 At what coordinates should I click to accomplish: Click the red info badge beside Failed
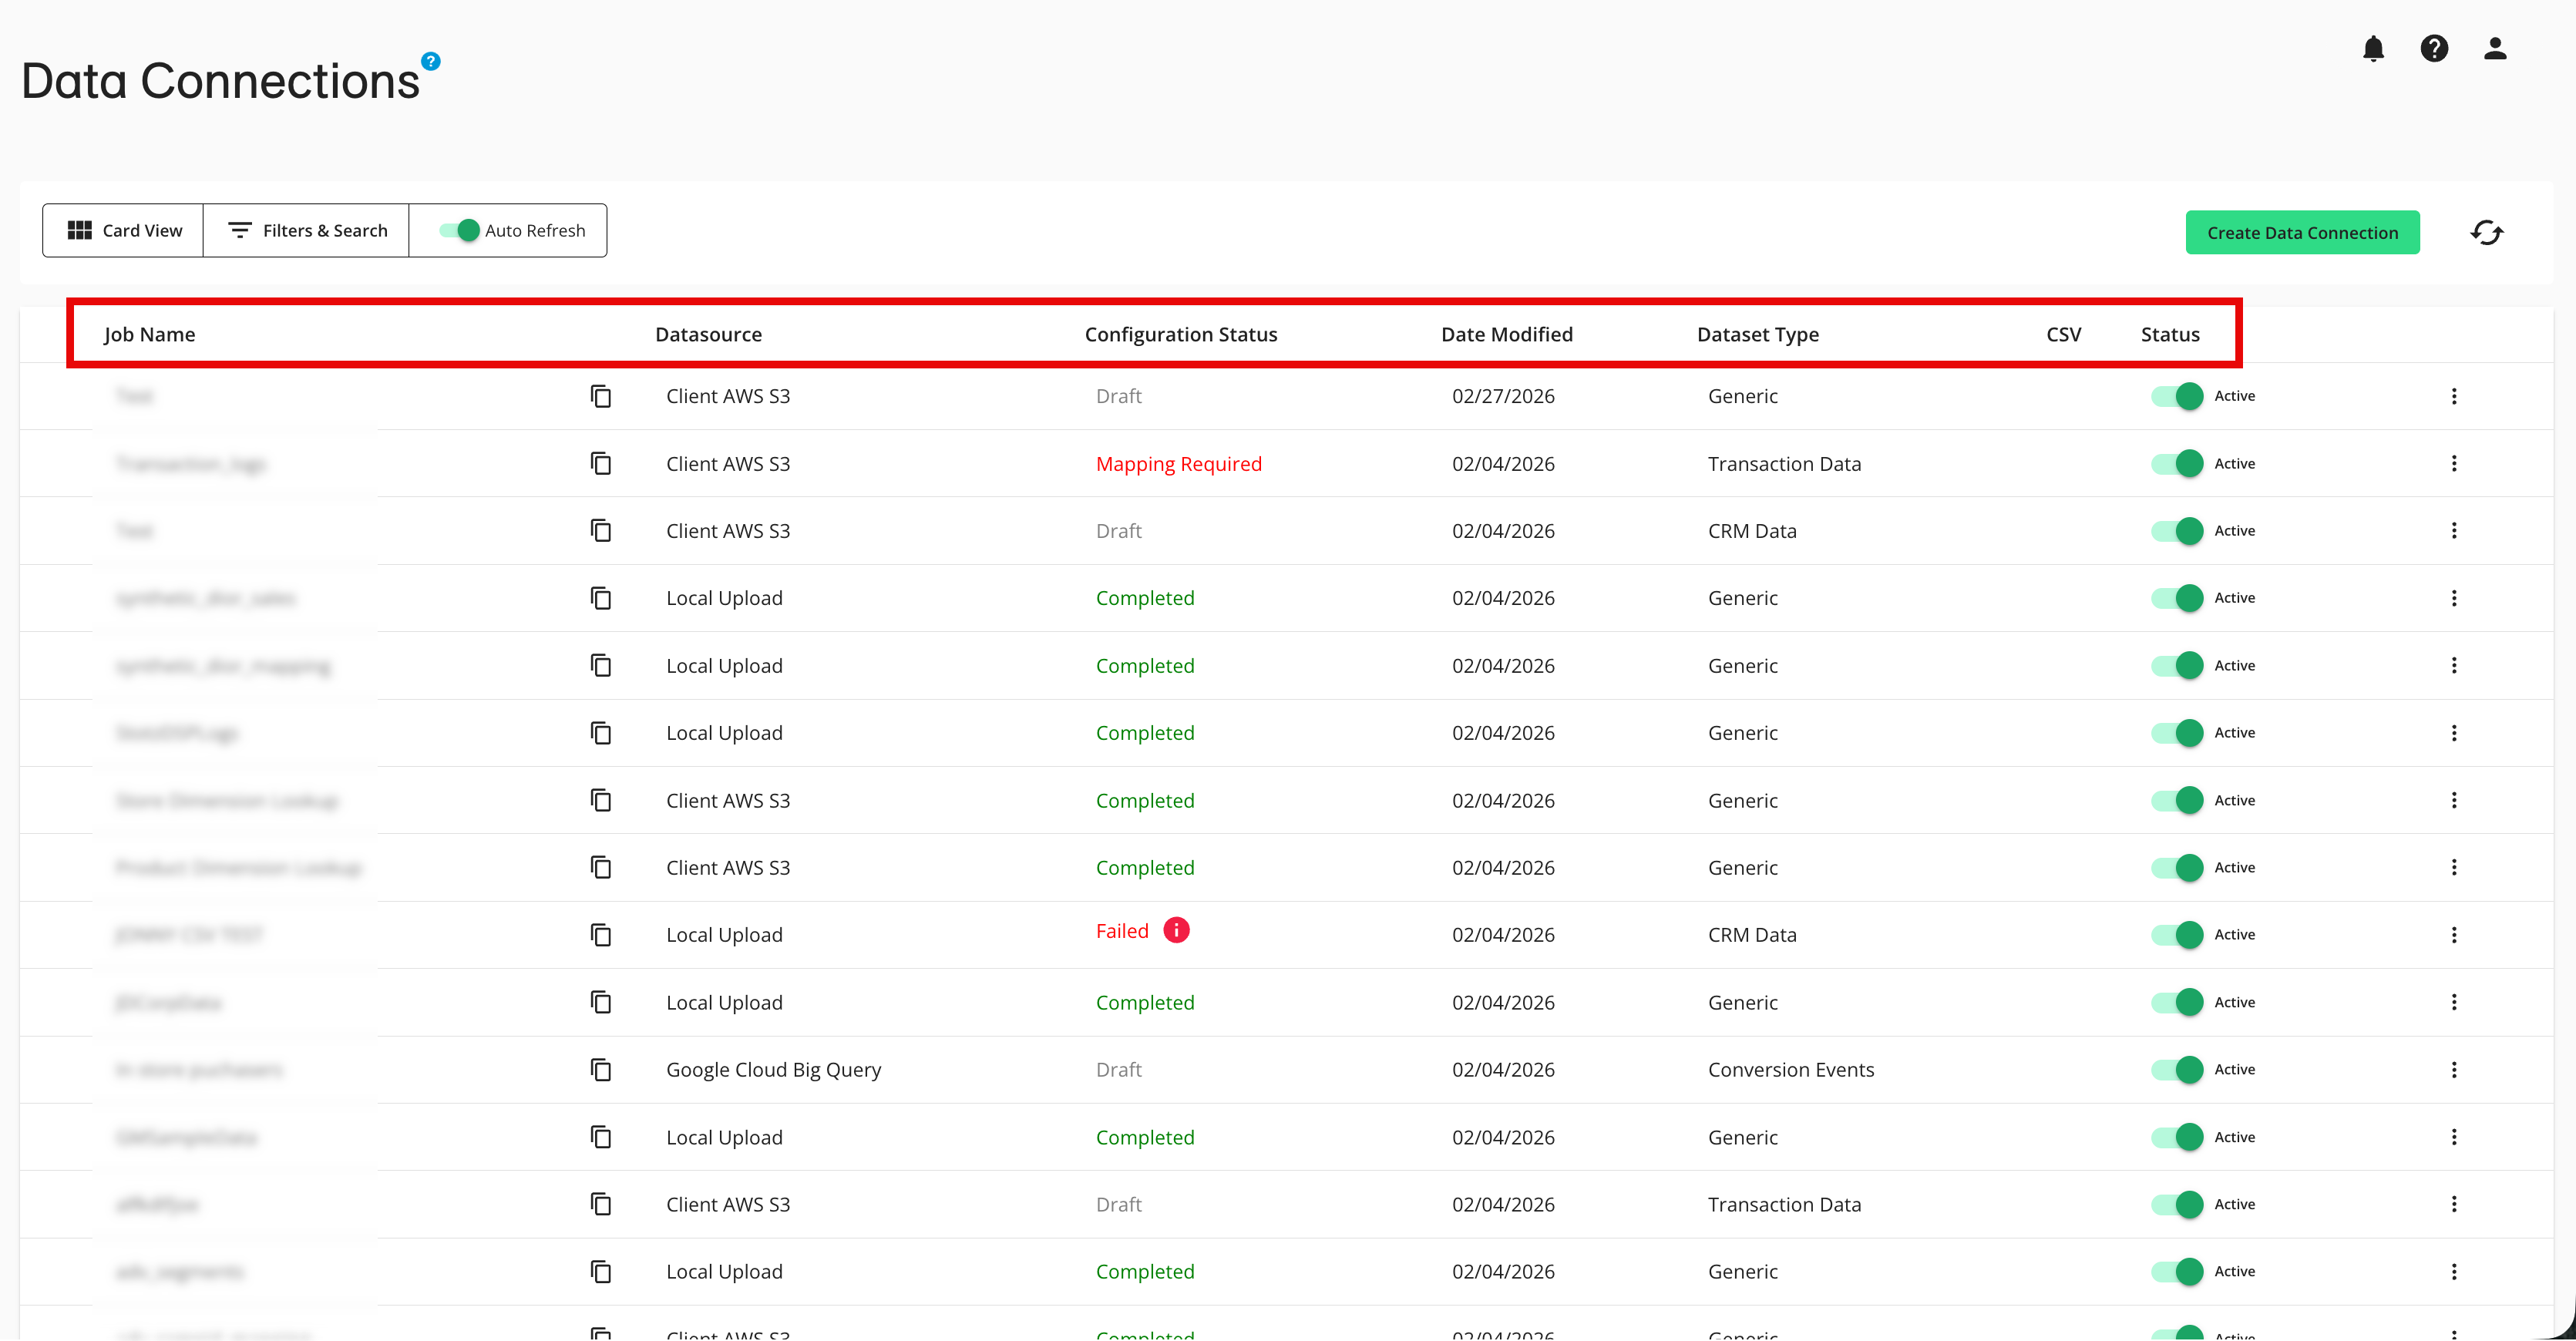(1177, 930)
